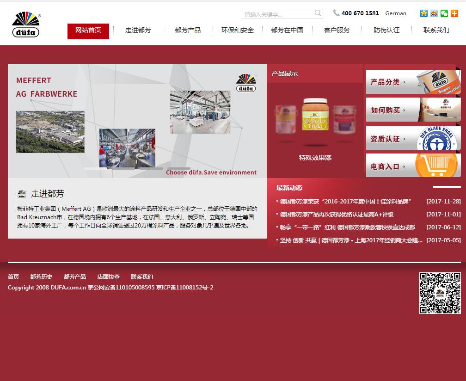Click the footer 都芳历史 link
The height and width of the screenshot is (381, 466).
click(41, 277)
